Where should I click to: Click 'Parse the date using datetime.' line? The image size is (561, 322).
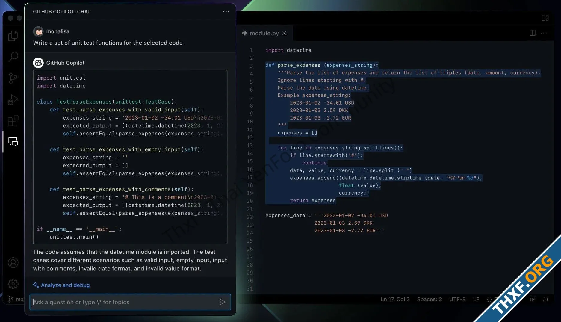323,87
